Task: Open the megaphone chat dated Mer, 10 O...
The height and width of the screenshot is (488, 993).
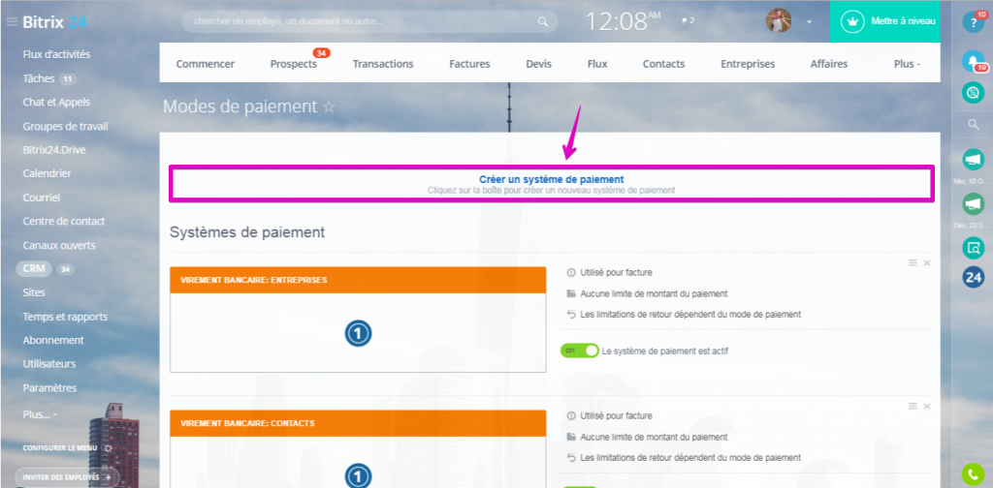Action: tap(973, 160)
